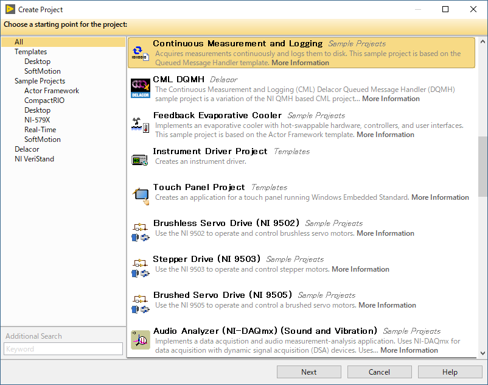The height and width of the screenshot is (385, 488).
Task: Click the project list scrollbar thumb
Action: pyautogui.click(x=483, y=166)
